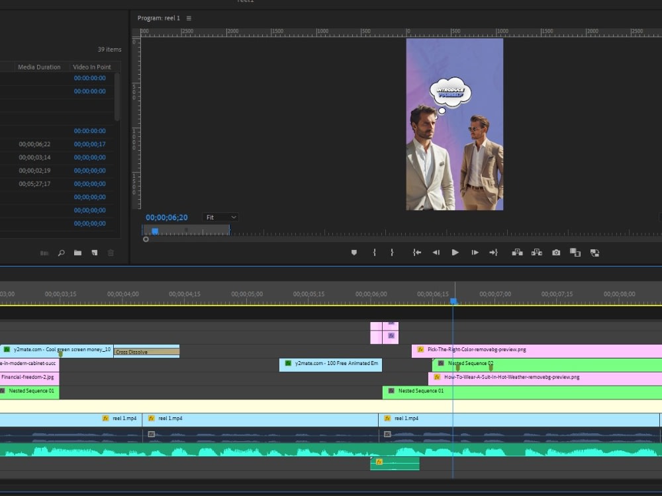Create a new bin with folder icon
Viewport: 662px width, 496px height.
tap(77, 253)
